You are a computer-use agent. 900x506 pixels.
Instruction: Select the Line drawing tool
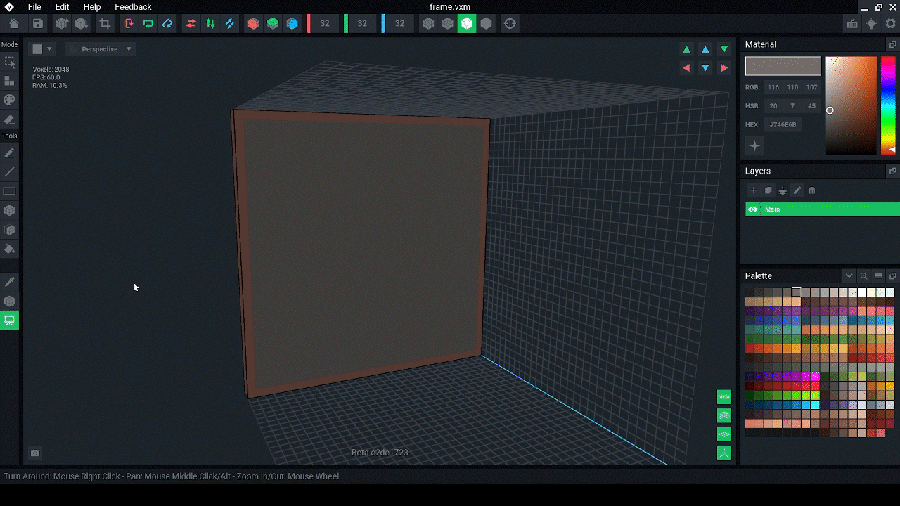pos(10,172)
